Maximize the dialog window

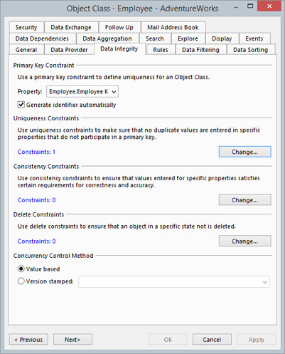pyautogui.click(x=250, y=6)
